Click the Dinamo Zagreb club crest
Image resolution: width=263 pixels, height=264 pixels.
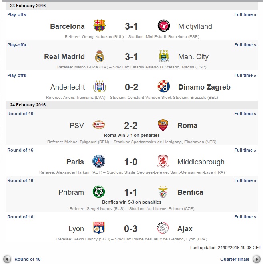pos(164,87)
